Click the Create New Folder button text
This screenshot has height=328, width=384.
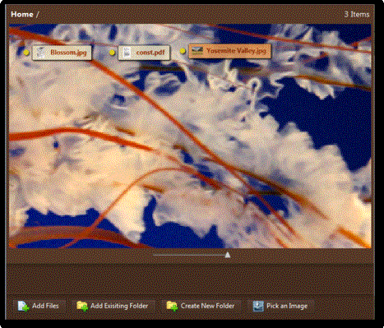click(x=207, y=306)
